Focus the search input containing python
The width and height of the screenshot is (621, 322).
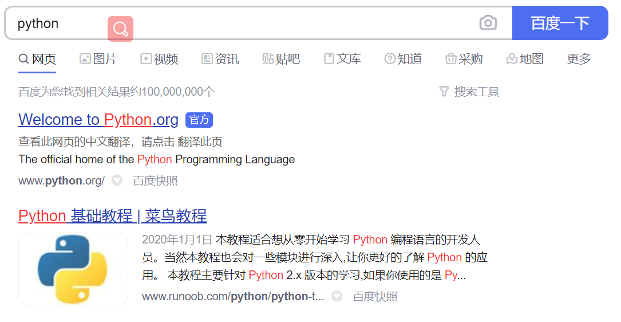258,23
